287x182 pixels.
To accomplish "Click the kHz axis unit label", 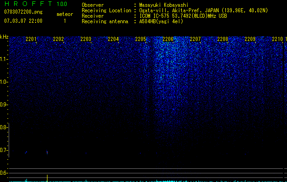I will (x=4, y=37).
